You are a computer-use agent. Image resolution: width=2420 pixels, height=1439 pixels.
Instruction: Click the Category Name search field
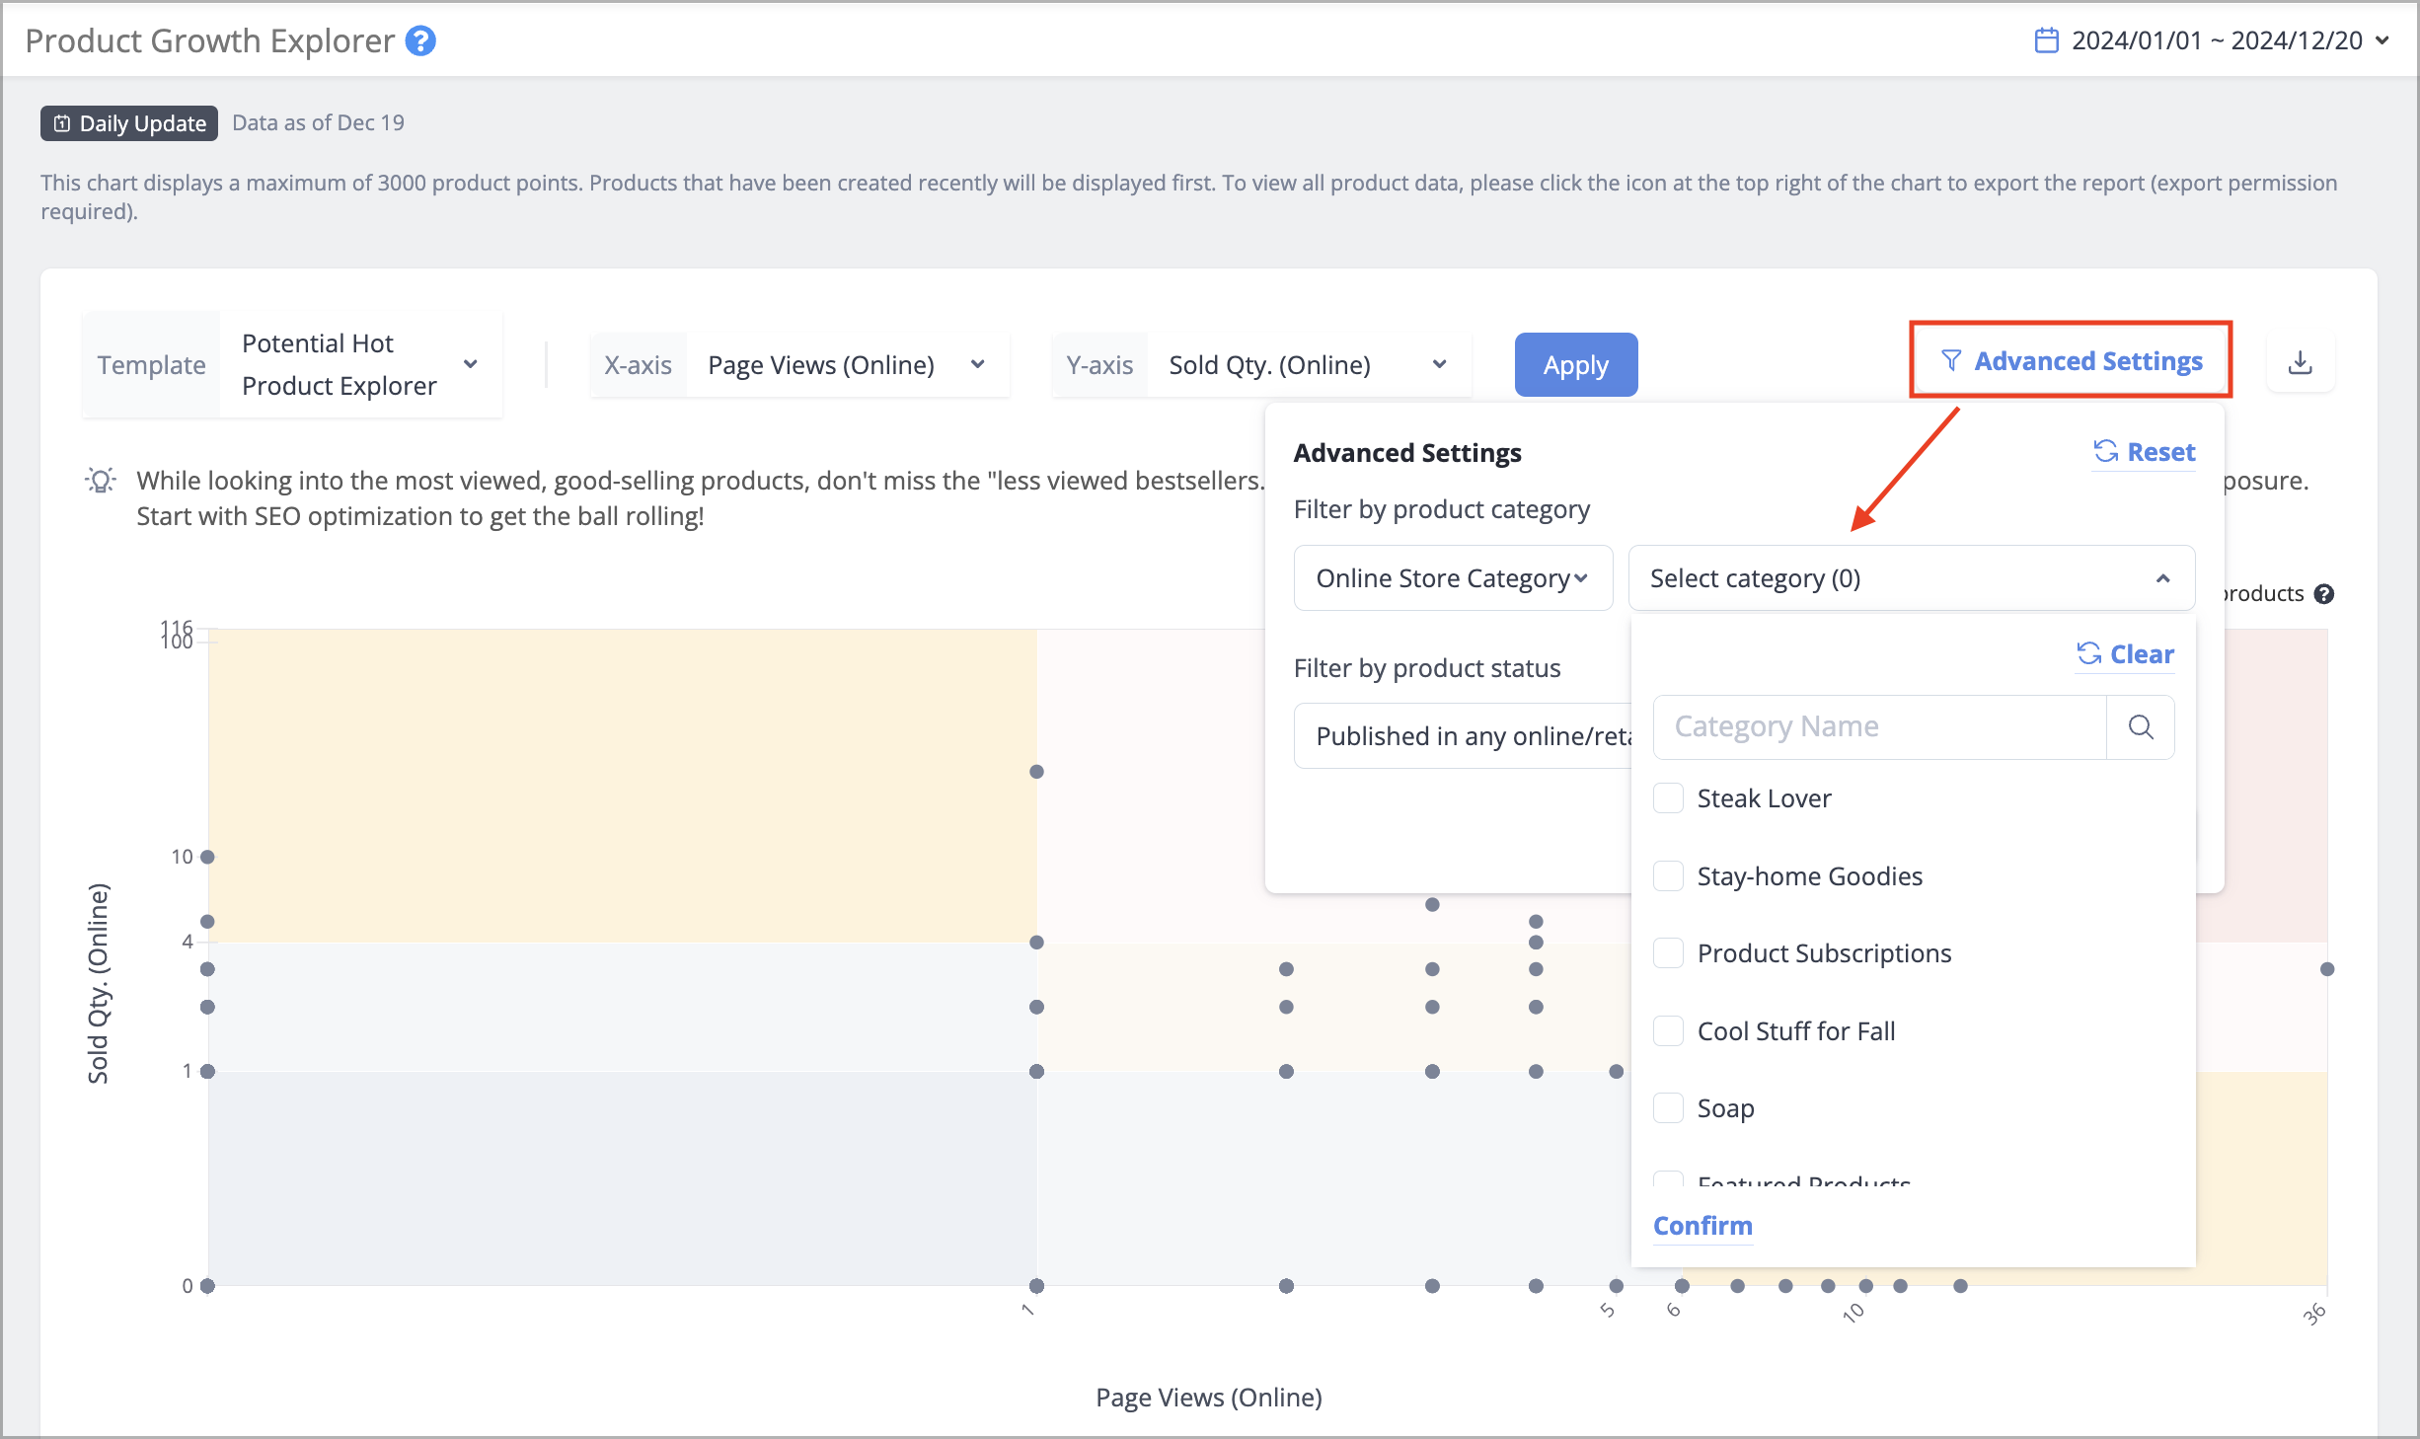point(1879,727)
